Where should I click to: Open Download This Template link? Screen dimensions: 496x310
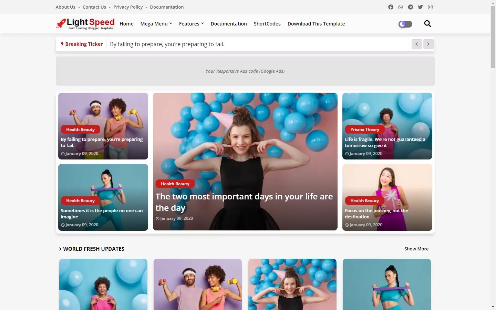(316, 24)
